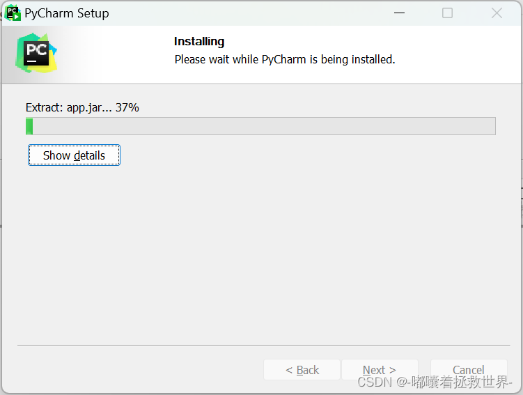Open the Show details button
523x395 pixels.
74,155
